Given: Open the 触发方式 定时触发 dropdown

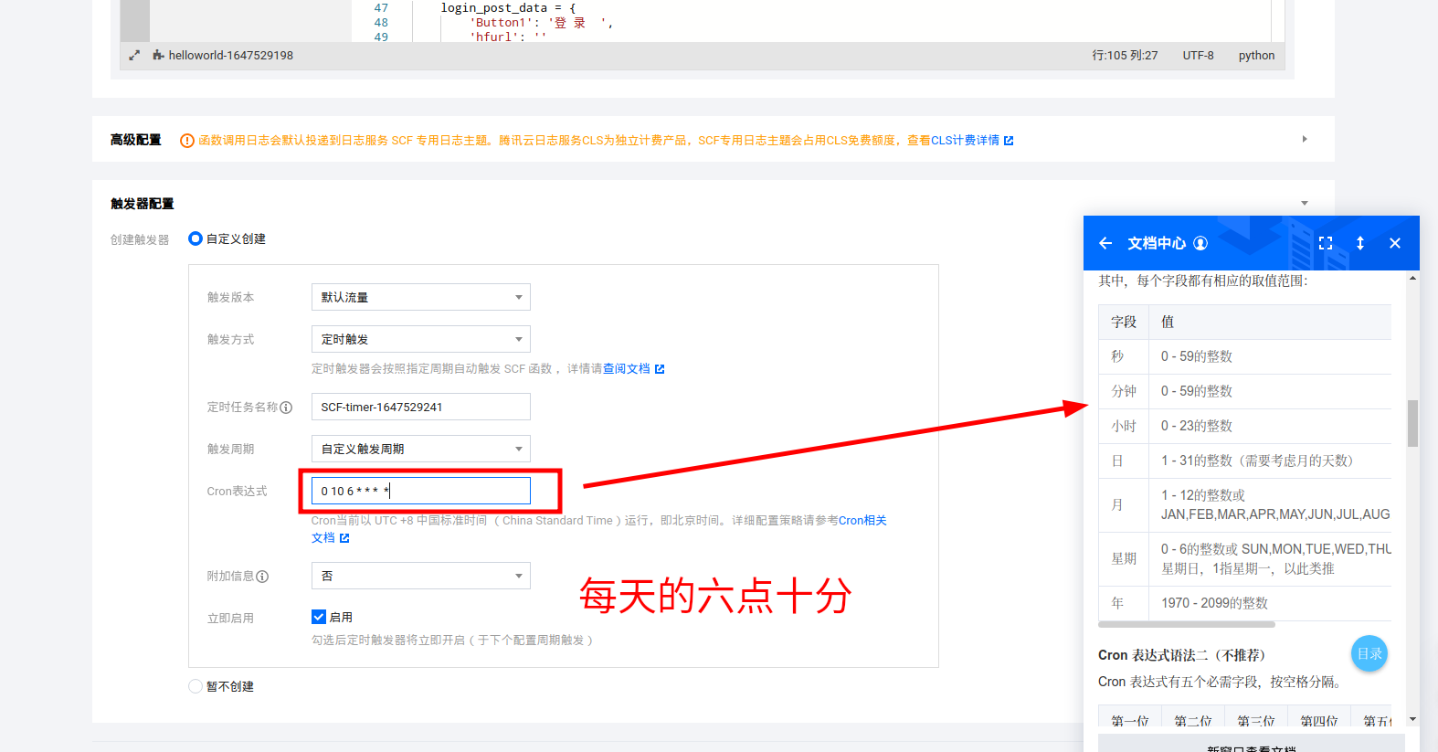Looking at the screenshot, I should (420, 339).
